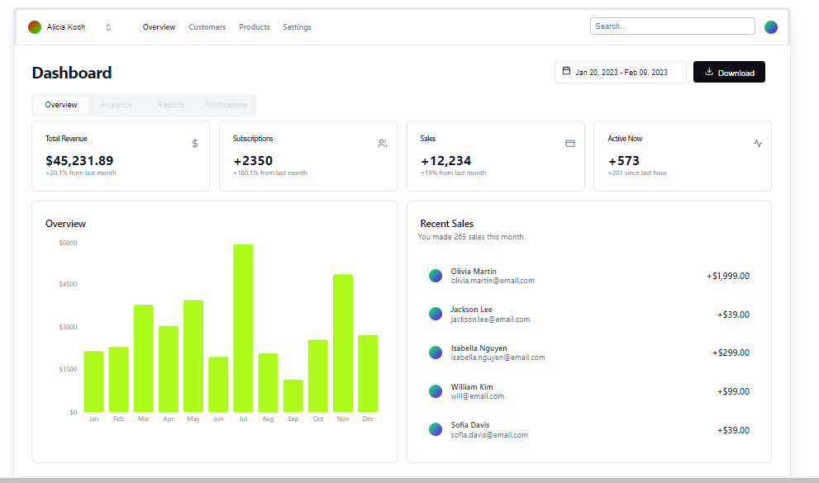Switch to the Analytics tab
Screen dimensions: 819x483
point(116,105)
